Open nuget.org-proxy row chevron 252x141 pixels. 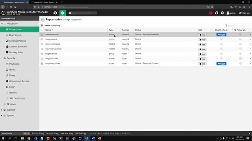click(250, 63)
